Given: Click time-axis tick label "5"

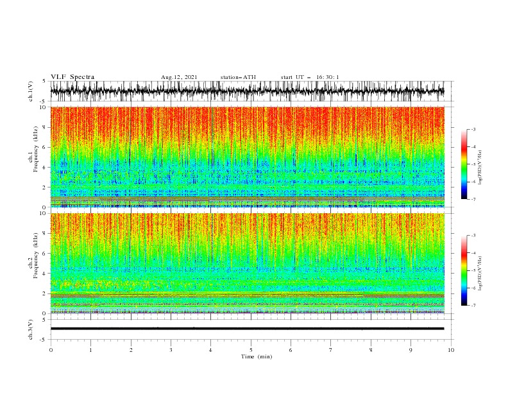Looking at the screenshot, I should coord(251,350).
